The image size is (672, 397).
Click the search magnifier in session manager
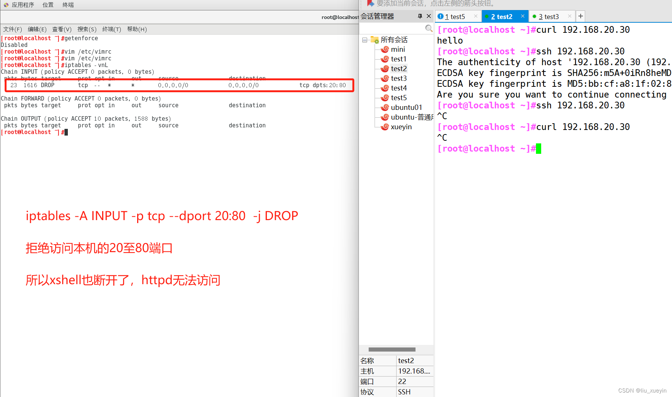pos(429,28)
